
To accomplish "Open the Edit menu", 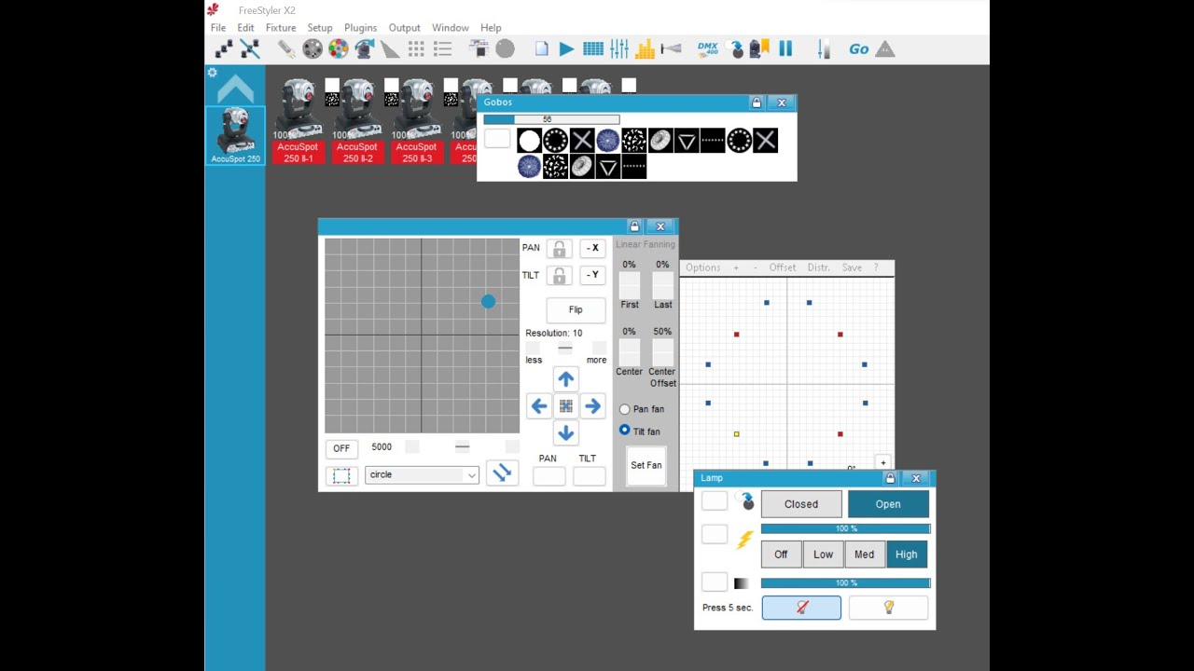I will point(245,28).
